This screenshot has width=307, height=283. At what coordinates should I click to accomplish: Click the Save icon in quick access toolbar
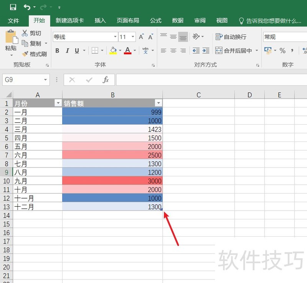pyautogui.click(x=13, y=7)
